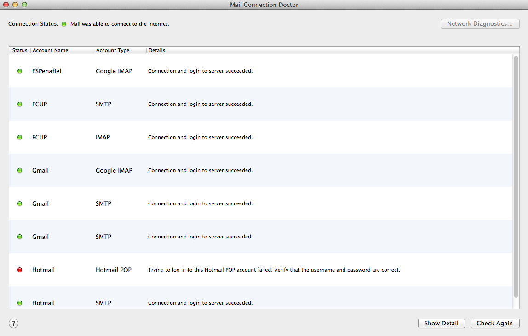Click the Details column header

(x=329, y=50)
